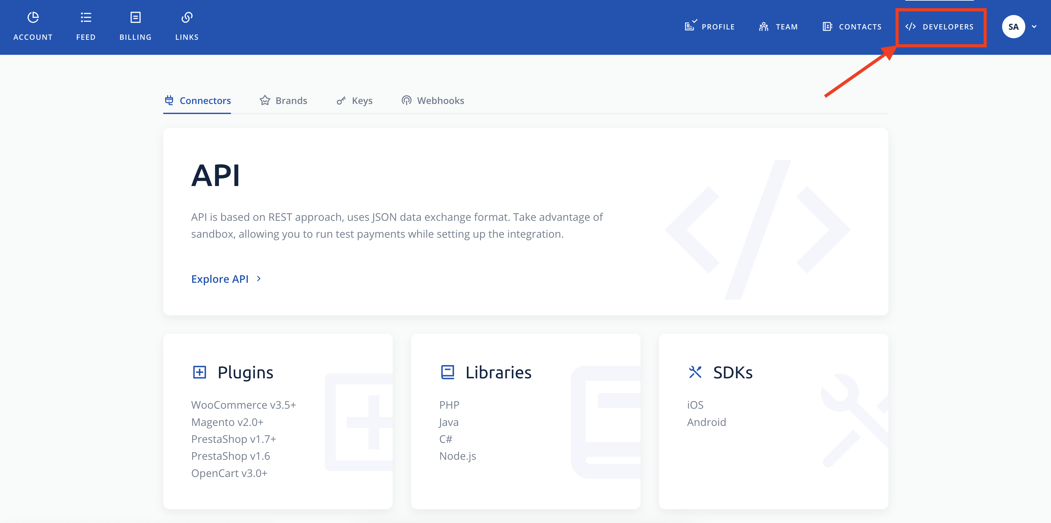Open the Account pie chart icon

(33, 17)
